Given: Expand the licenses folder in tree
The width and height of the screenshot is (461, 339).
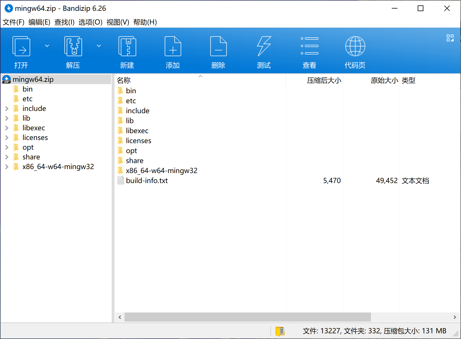Looking at the screenshot, I should [7, 138].
